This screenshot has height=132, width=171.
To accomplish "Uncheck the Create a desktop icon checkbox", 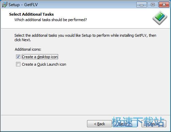I will [x=18, y=57].
